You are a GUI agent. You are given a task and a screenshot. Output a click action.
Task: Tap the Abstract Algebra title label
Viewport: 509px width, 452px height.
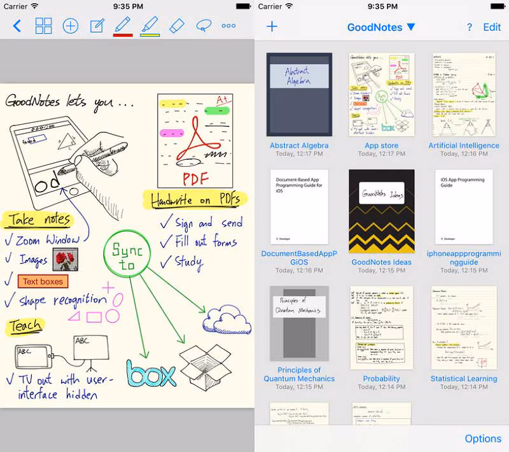[299, 146]
